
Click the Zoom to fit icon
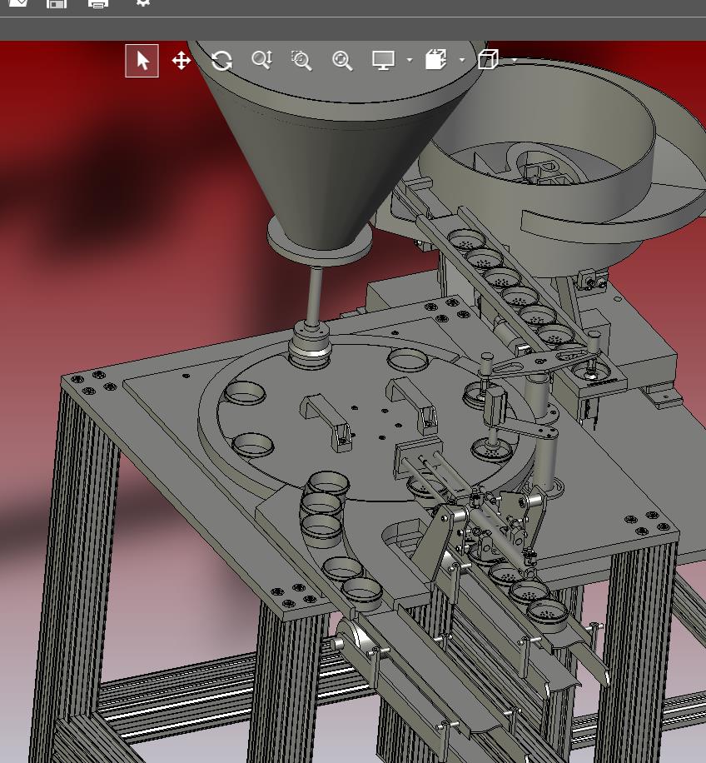tap(342, 61)
